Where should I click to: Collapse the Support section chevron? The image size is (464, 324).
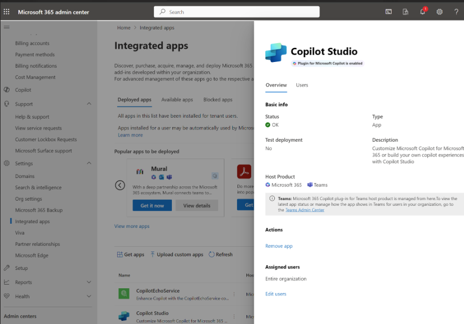[89, 104]
